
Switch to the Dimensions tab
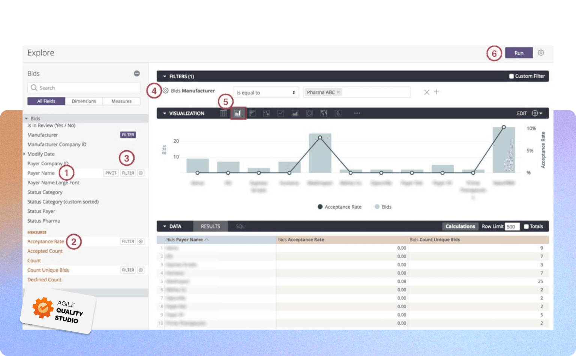[84, 101]
